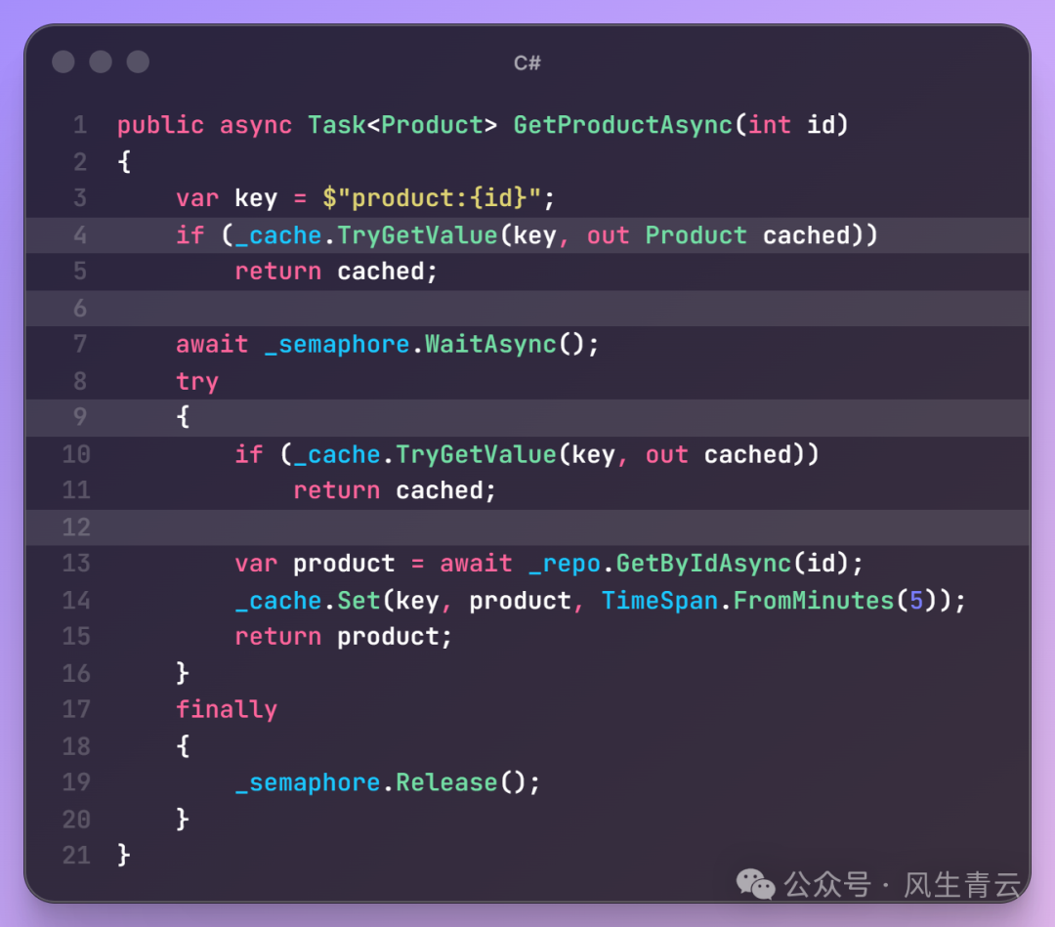Click 'Product' type after 'out' on line 4
This screenshot has height=927, width=1055.
coord(696,235)
